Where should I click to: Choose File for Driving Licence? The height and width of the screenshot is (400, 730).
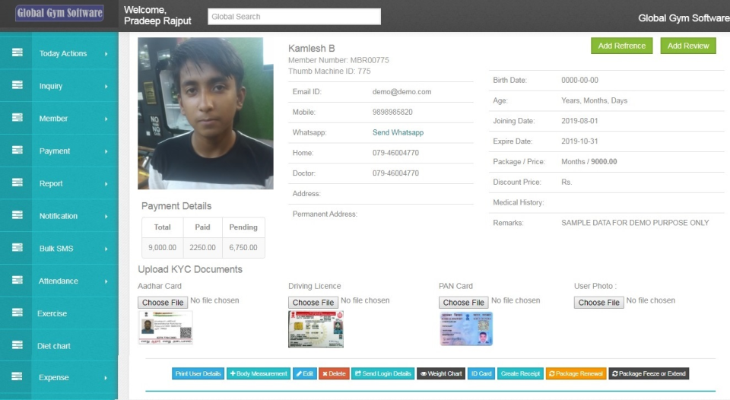[x=313, y=302]
